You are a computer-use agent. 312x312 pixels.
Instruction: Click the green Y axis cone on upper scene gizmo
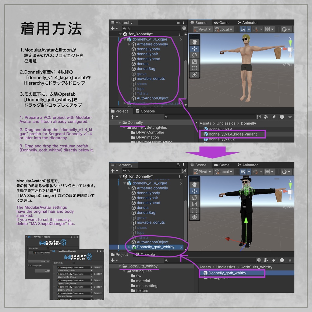290,43
